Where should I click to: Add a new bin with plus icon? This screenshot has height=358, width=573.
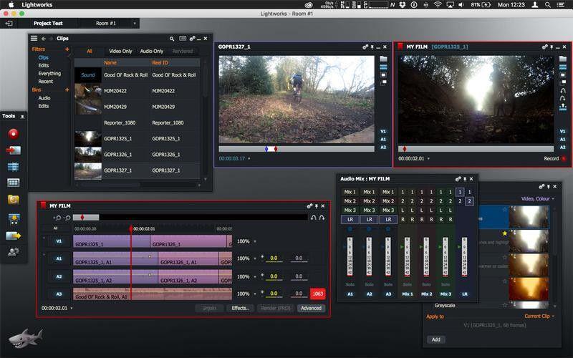pyautogui.click(x=67, y=89)
